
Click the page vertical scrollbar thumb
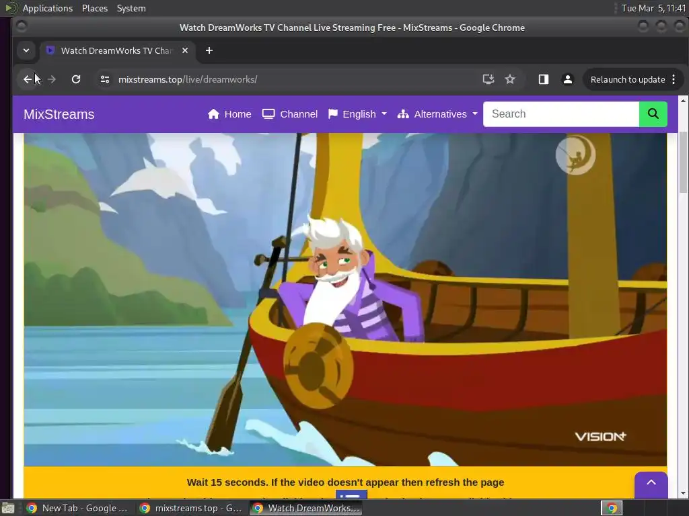[683, 161]
